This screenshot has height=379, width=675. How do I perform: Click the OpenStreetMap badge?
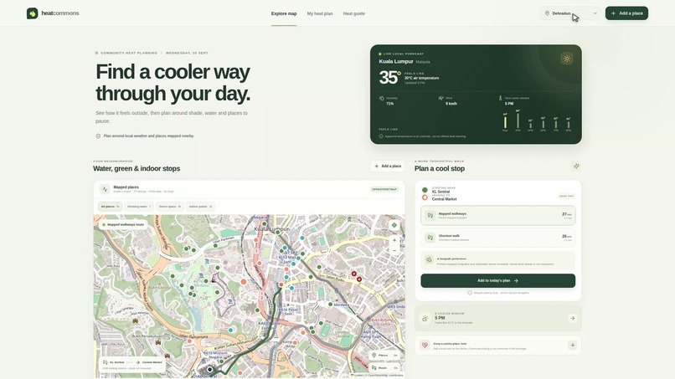coord(384,189)
